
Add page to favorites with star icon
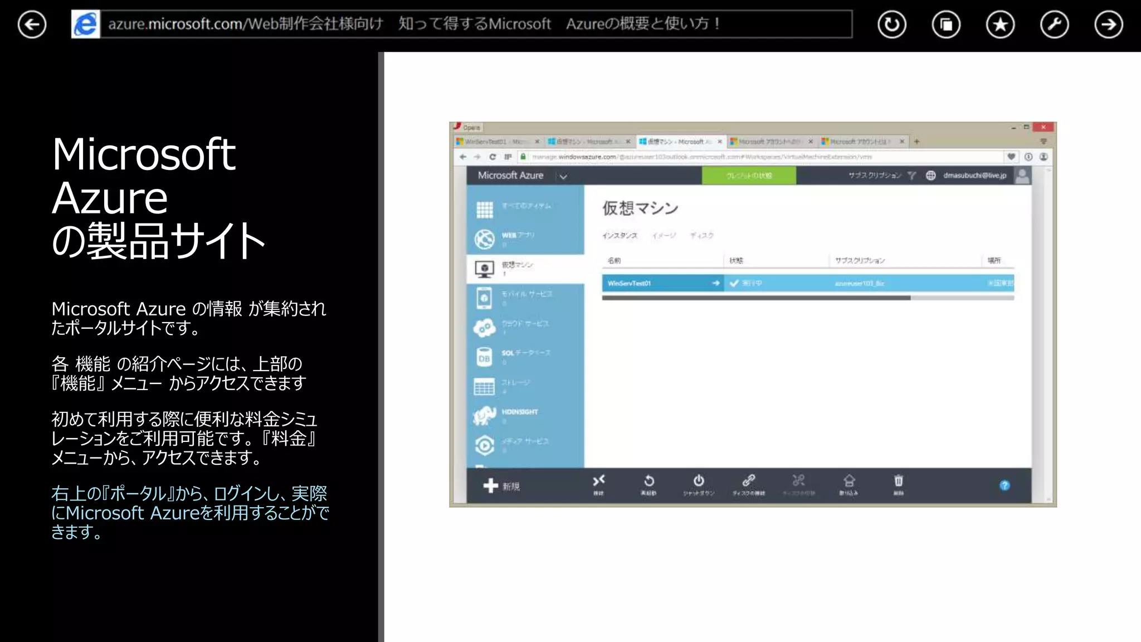pos(1000,25)
